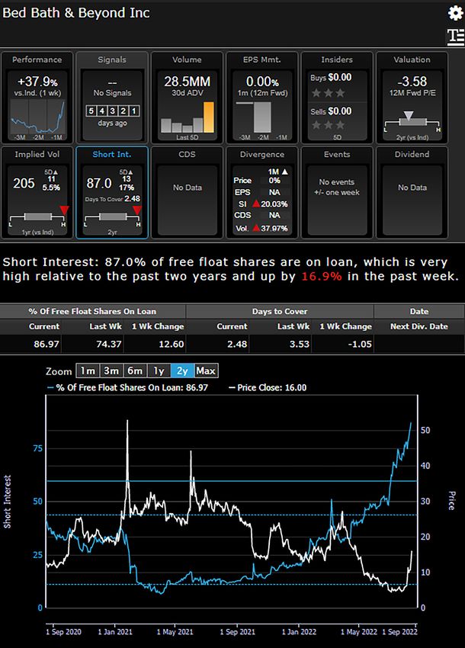The width and height of the screenshot is (465, 648).
Task: Click the 'Next Div. Date' column header
Action: coord(419,326)
